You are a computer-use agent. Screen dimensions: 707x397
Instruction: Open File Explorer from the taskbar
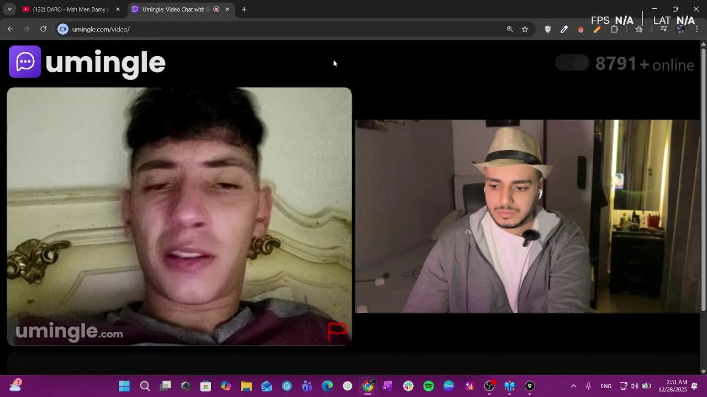[246, 386]
